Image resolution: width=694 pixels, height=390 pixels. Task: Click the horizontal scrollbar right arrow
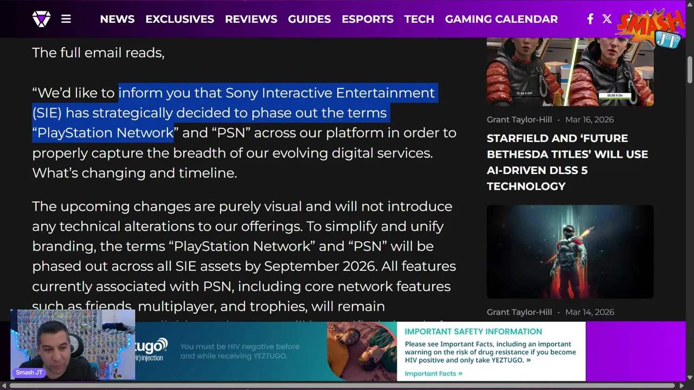(682, 386)
